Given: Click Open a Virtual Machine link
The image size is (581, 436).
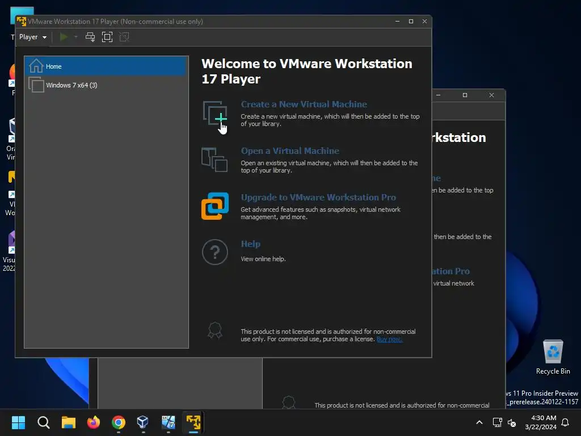Looking at the screenshot, I should (290, 151).
